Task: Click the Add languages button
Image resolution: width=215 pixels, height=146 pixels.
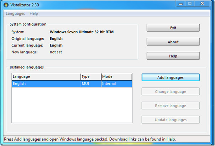Action: tap(171, 77)
